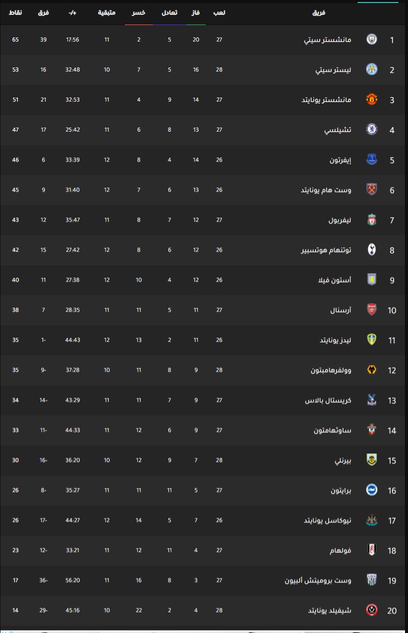Click the خسر losses column header
The height and width of the screenshot is (633, 408).
pyautogui.click(x=139, y=13)
